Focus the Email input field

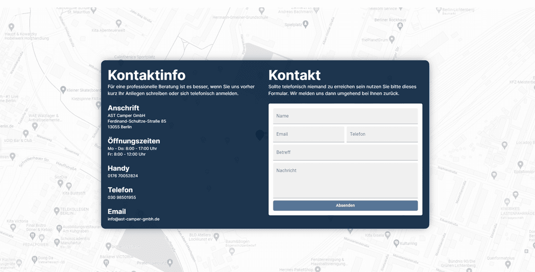pos(308,135)
